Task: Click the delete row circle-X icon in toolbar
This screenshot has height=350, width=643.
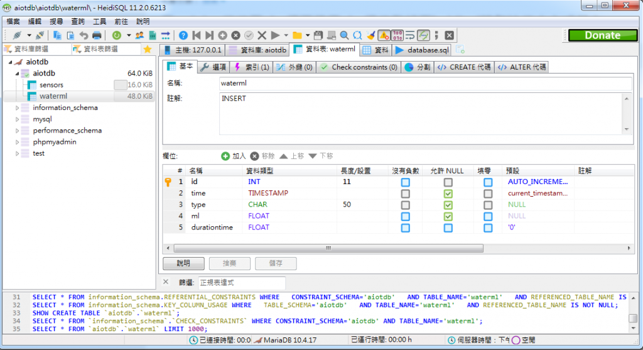Action: coord(236,35)
